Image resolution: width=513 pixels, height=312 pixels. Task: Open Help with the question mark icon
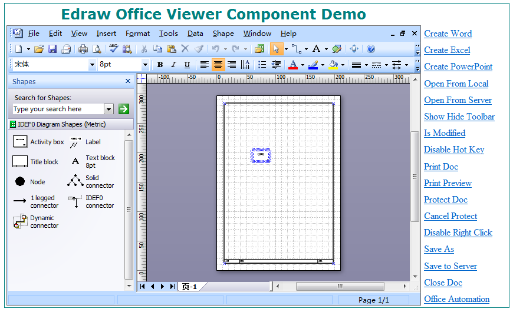tap(371, 49)
